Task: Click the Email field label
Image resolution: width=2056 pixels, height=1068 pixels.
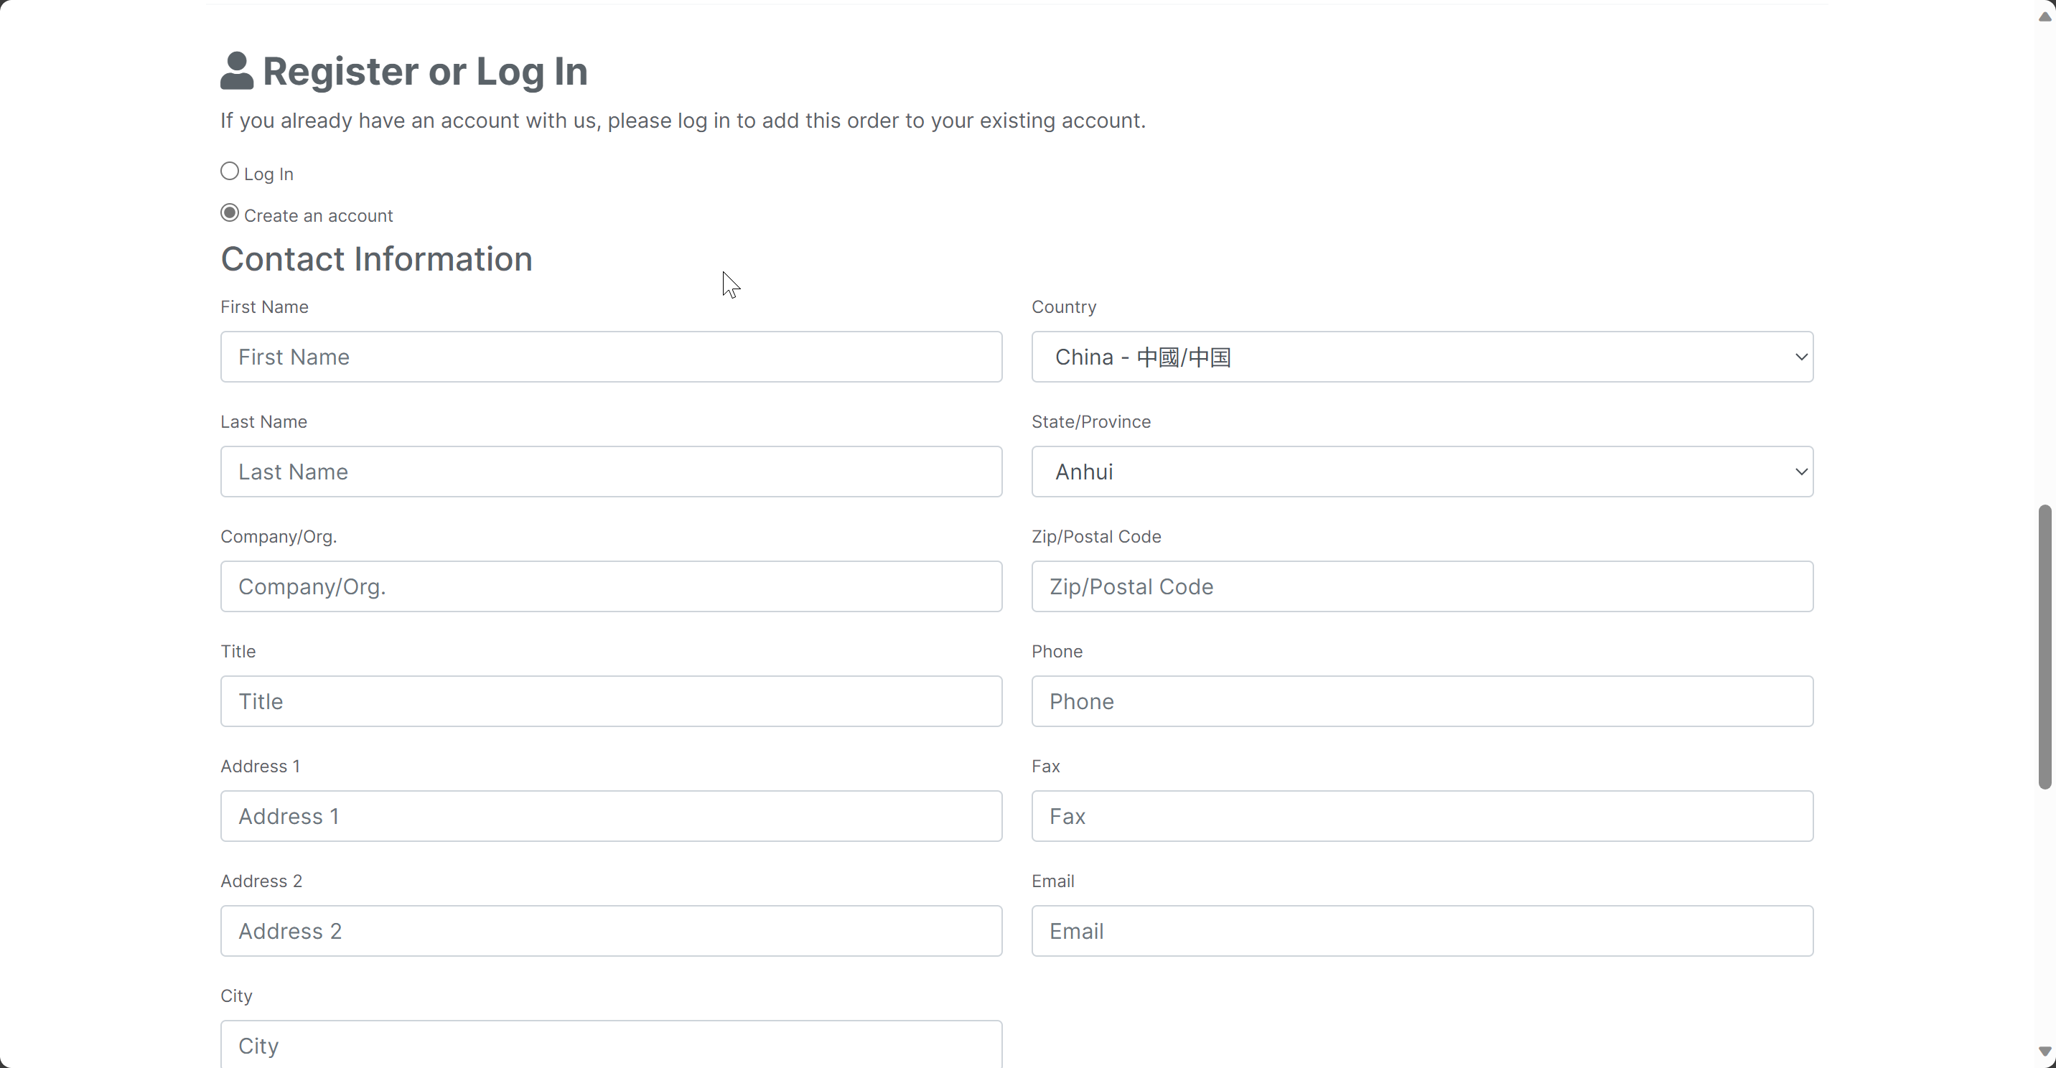Action: pyautogui.click(x=1052, y=881)
